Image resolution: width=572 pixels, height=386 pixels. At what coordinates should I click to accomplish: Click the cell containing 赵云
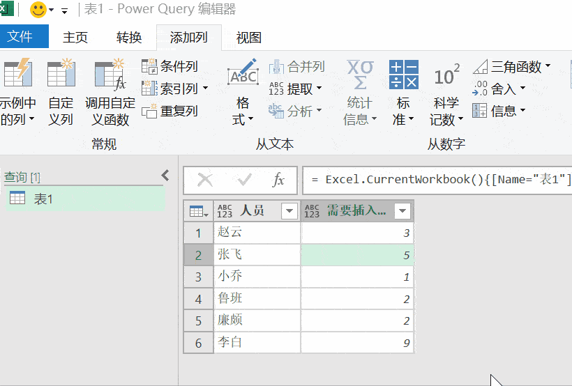[x=257, y=233]
